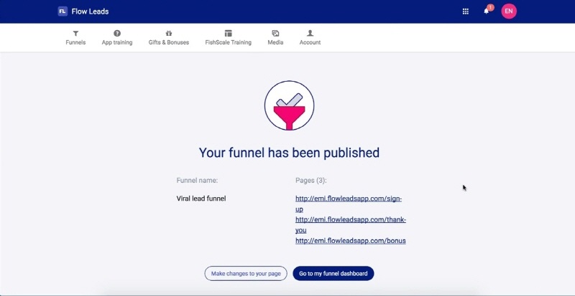Click the Viral lead funnel name text
Image resolution: width=575 pixels, height=296 pixels.
[x=201, y=199]
